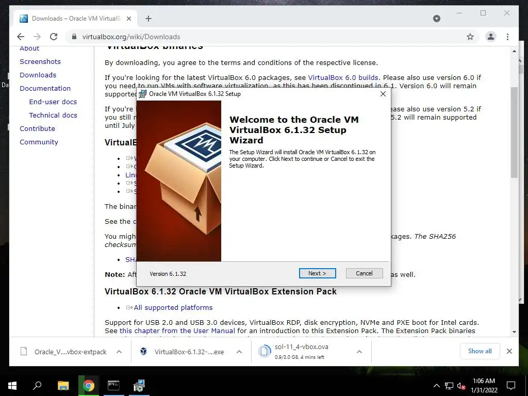Viewport: 528px width, 396px height.
Task: Open a new Chrome tab
Action: coord(148,19)
